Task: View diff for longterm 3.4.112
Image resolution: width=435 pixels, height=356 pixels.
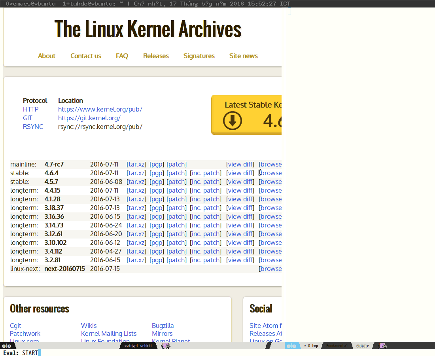Action: [x=240, y=252]
